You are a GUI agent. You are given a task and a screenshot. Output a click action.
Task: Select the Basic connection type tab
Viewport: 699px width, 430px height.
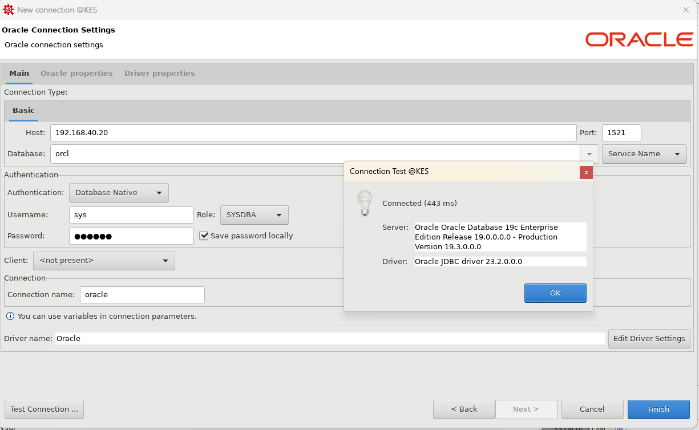pos(23,111)
